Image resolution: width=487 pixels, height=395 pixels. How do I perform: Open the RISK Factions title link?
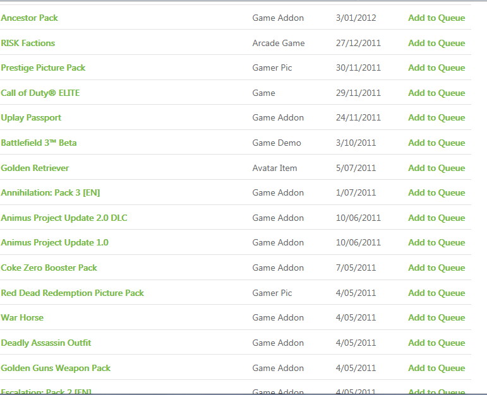click(x=28, y=43)
